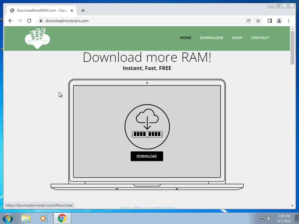Click the Chrome taskbar icon
Image resolution: width=299 pixels, height=224 pixels.
coord(62,218)
